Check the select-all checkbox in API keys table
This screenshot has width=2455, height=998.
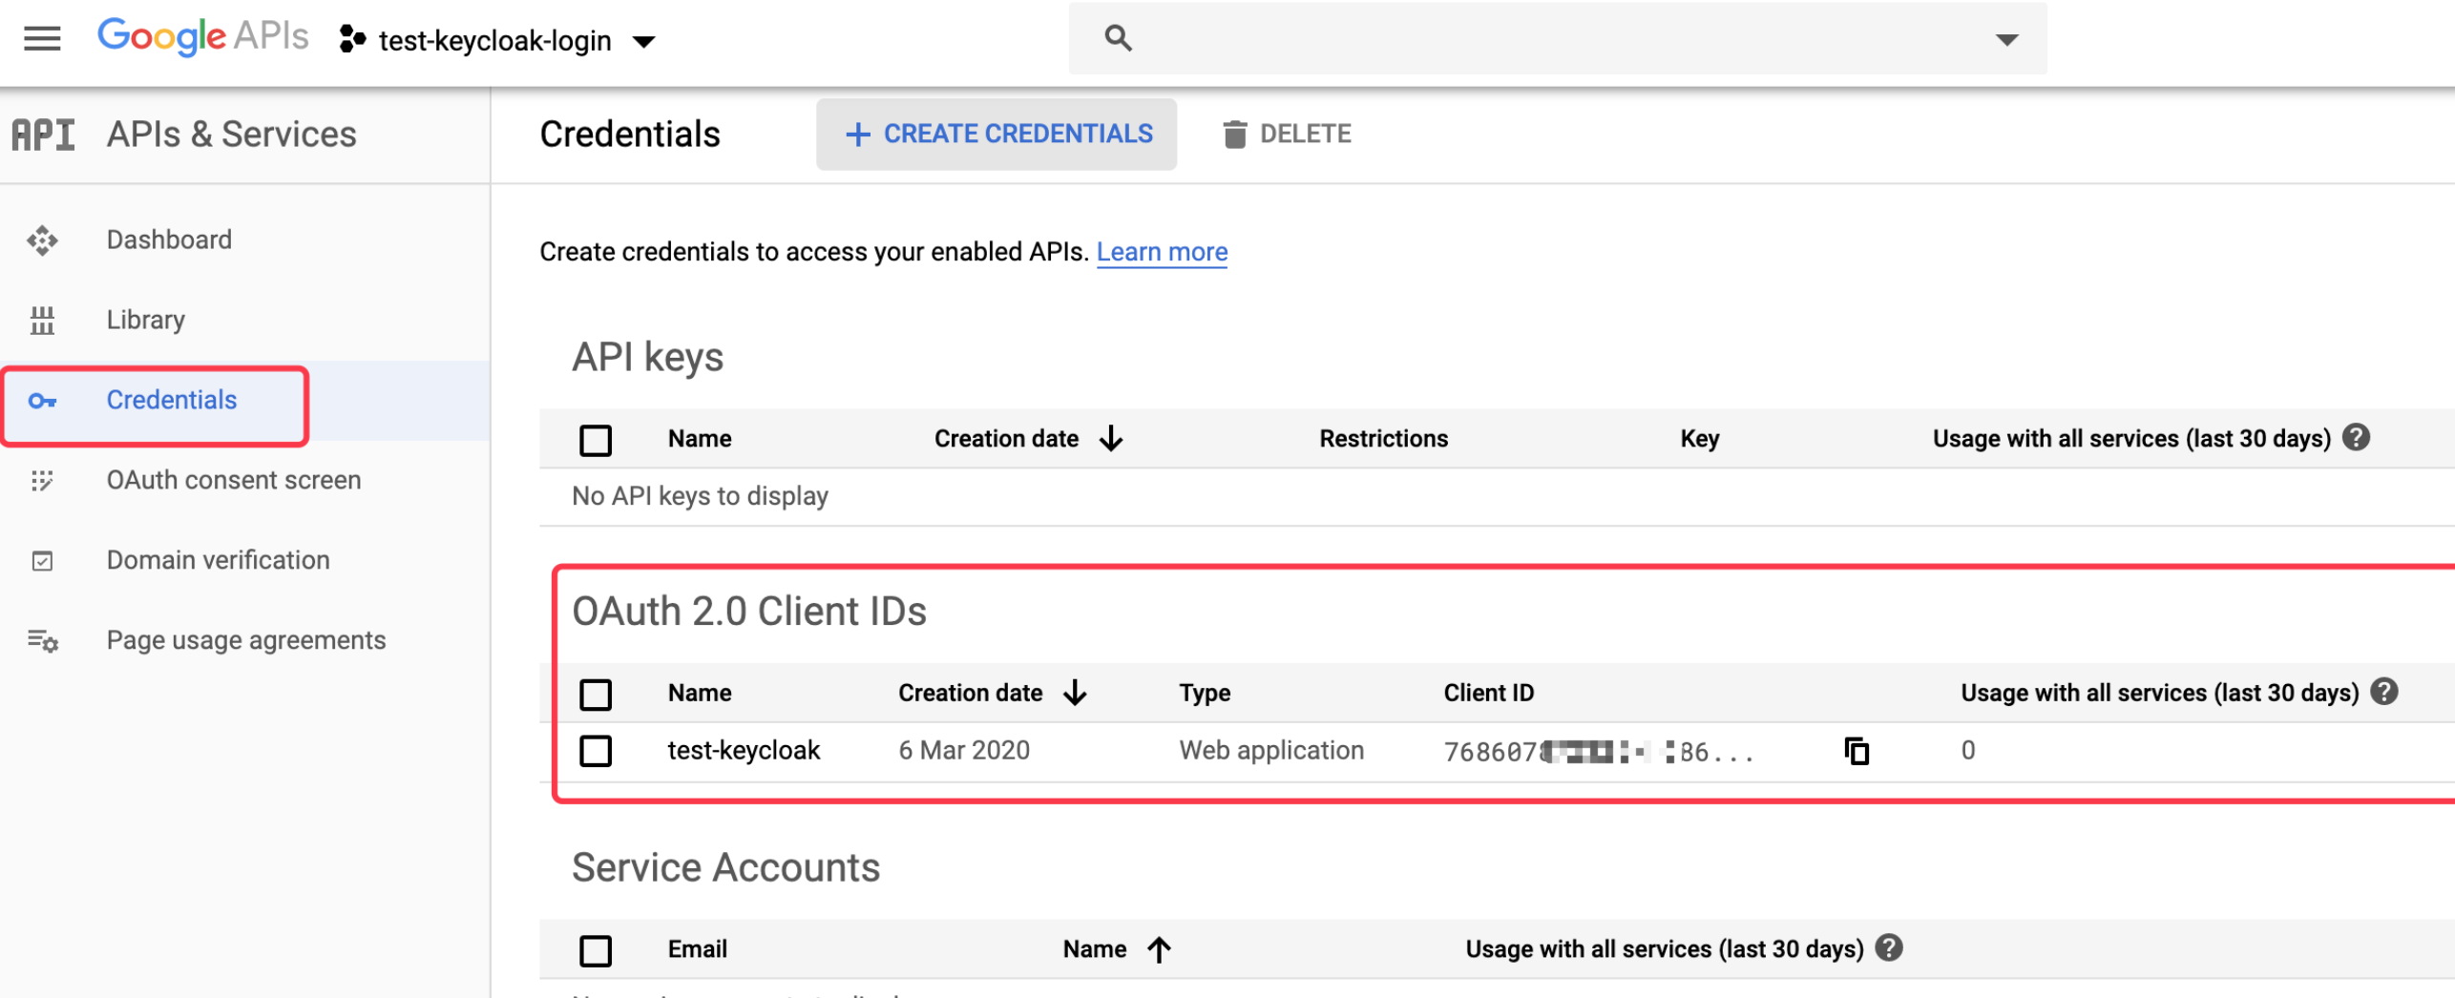pos(596,440)
